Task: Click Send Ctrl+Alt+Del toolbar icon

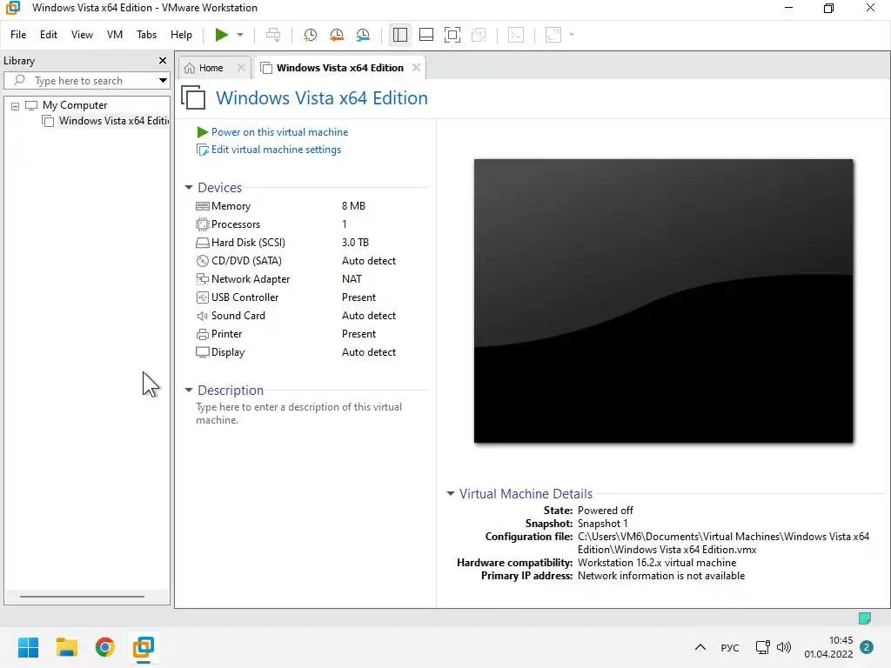Action: 272,35
